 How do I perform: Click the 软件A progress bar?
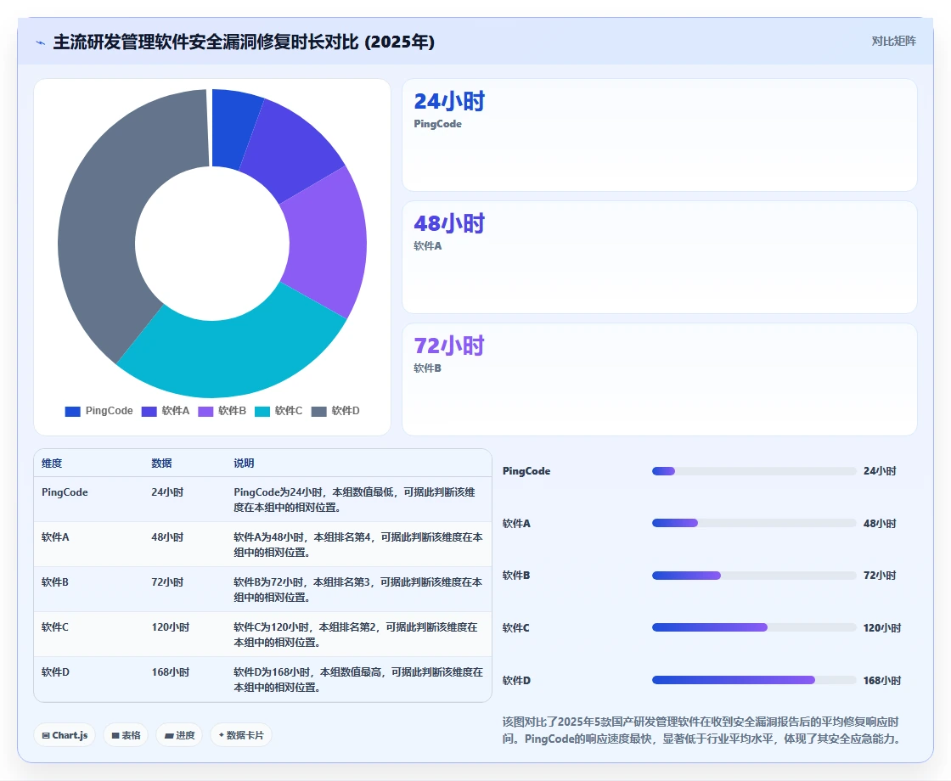754,523
